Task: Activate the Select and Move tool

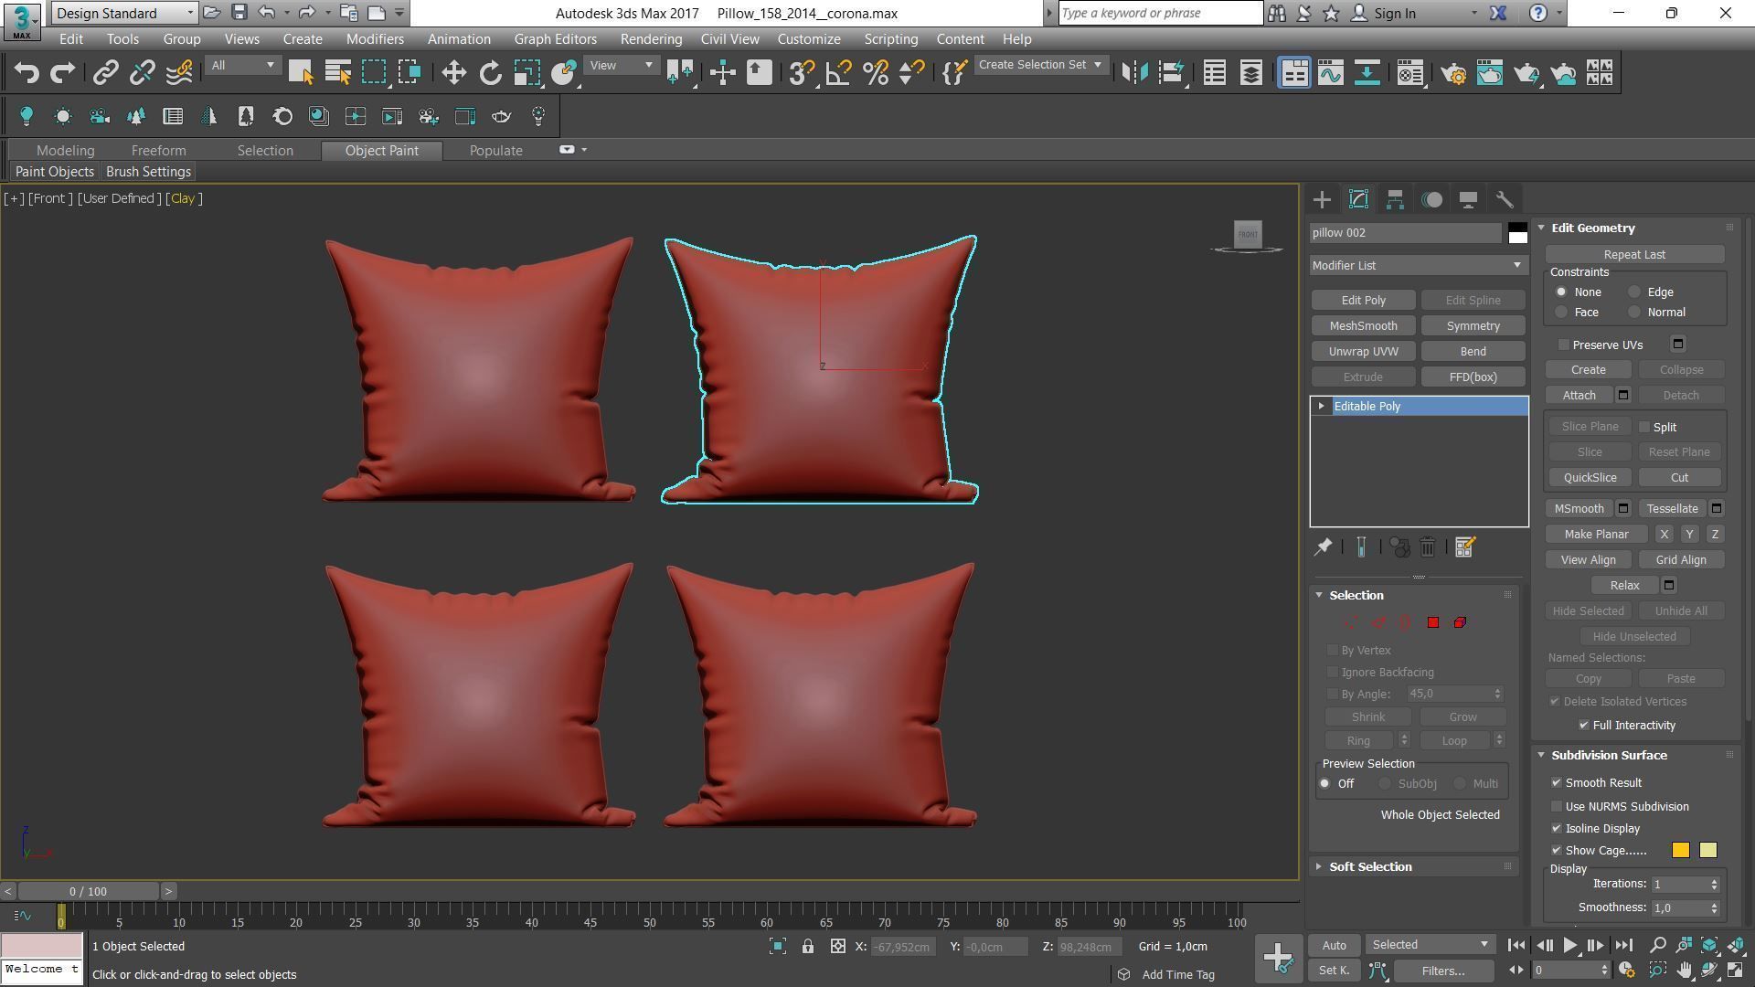Action: coord(454,73)
